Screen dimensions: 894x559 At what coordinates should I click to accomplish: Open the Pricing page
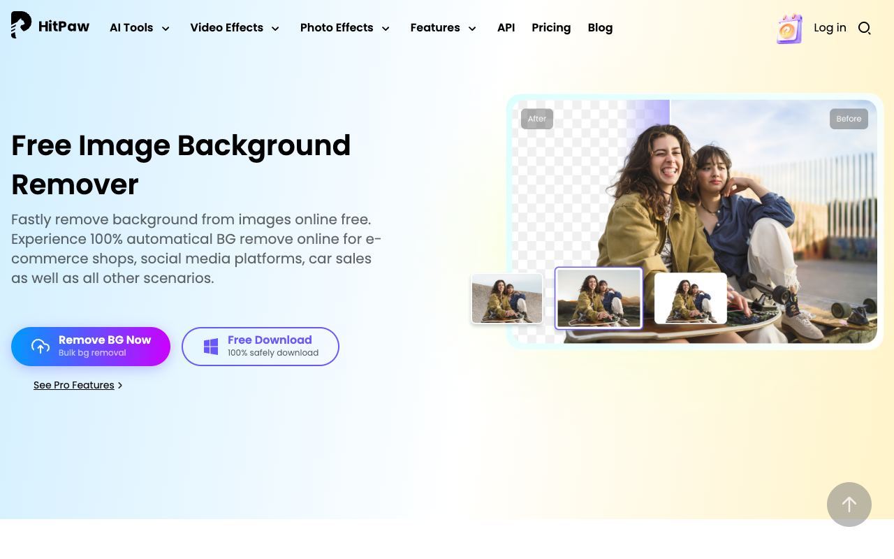(x=551, y=28)
